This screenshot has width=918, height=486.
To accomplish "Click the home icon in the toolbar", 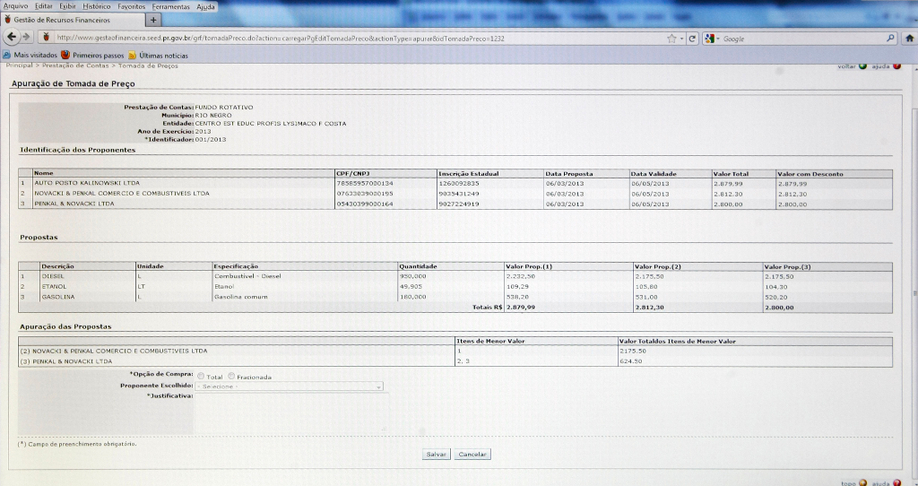I will [908, 39].
